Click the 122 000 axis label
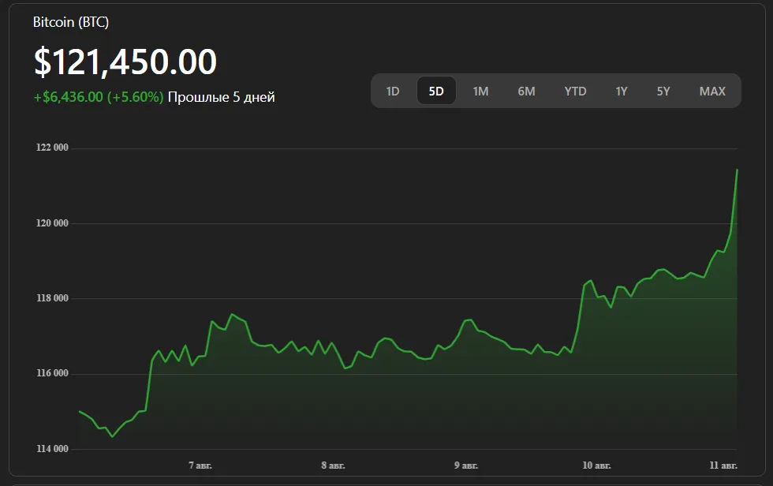 [x=52, y=148]
